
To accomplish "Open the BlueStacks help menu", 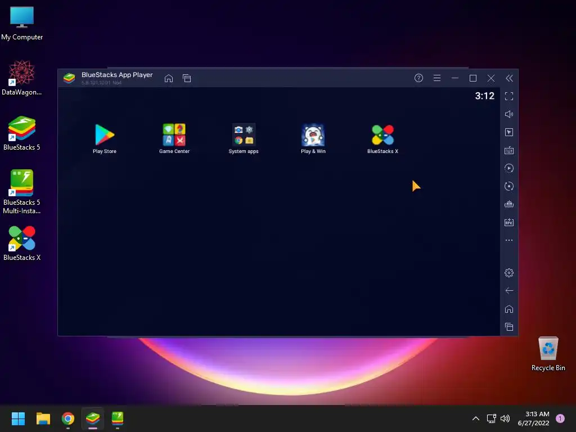I will [x=418, y=78].
